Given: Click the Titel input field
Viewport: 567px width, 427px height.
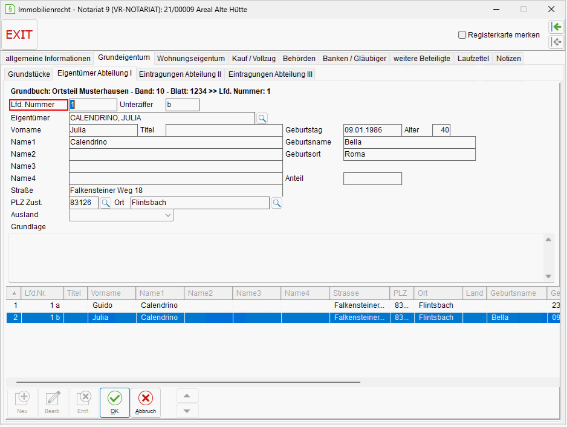Looking at the screenshot, I should [x=224, y=130].
